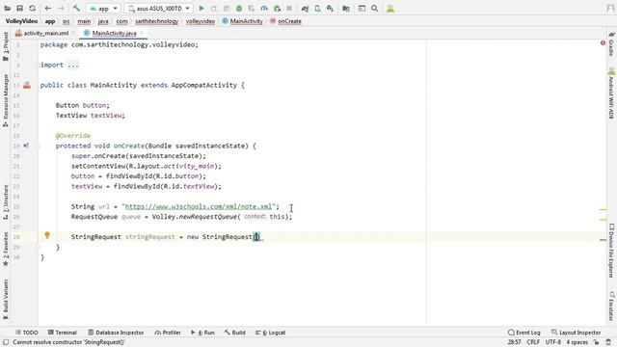Open the Emulator side panel
The image size is (617, 347).
click(x=611, y=307)
